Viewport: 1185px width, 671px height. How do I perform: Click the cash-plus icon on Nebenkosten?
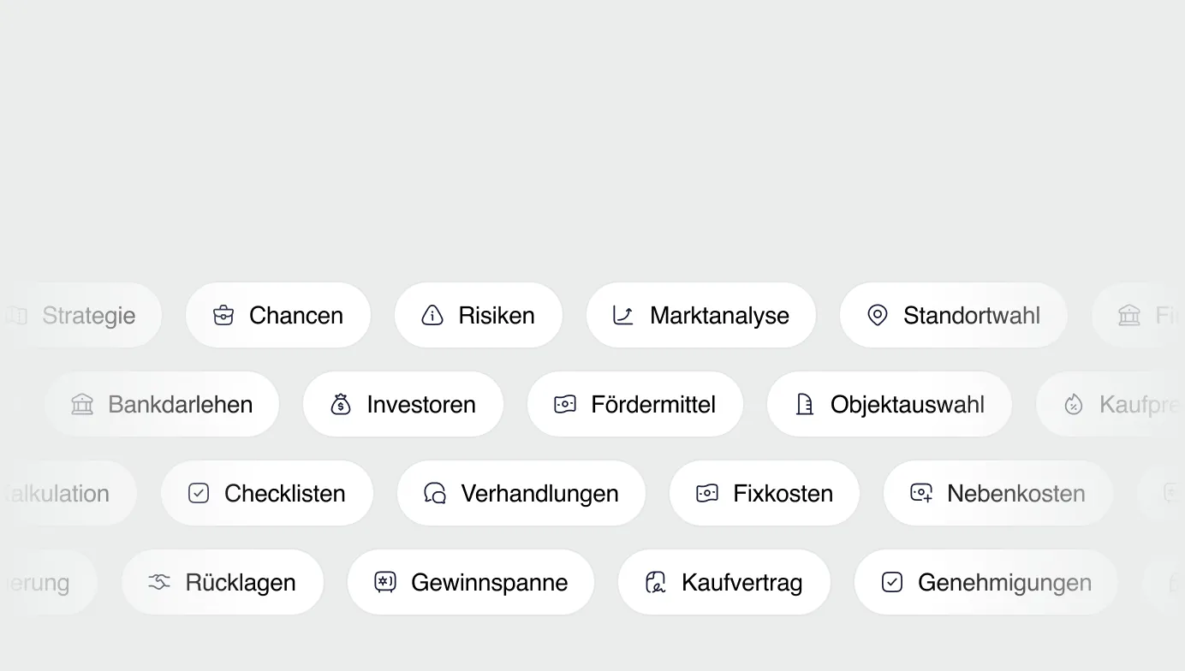coord(920,493)
